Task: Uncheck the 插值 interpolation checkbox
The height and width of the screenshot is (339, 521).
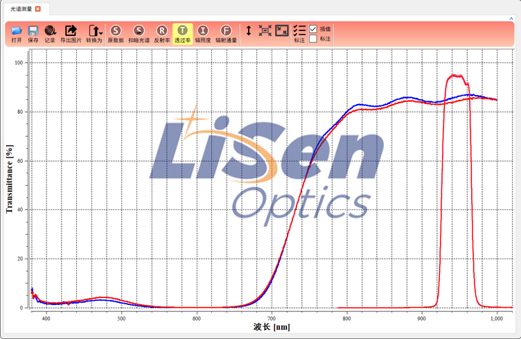Action: 313,29
